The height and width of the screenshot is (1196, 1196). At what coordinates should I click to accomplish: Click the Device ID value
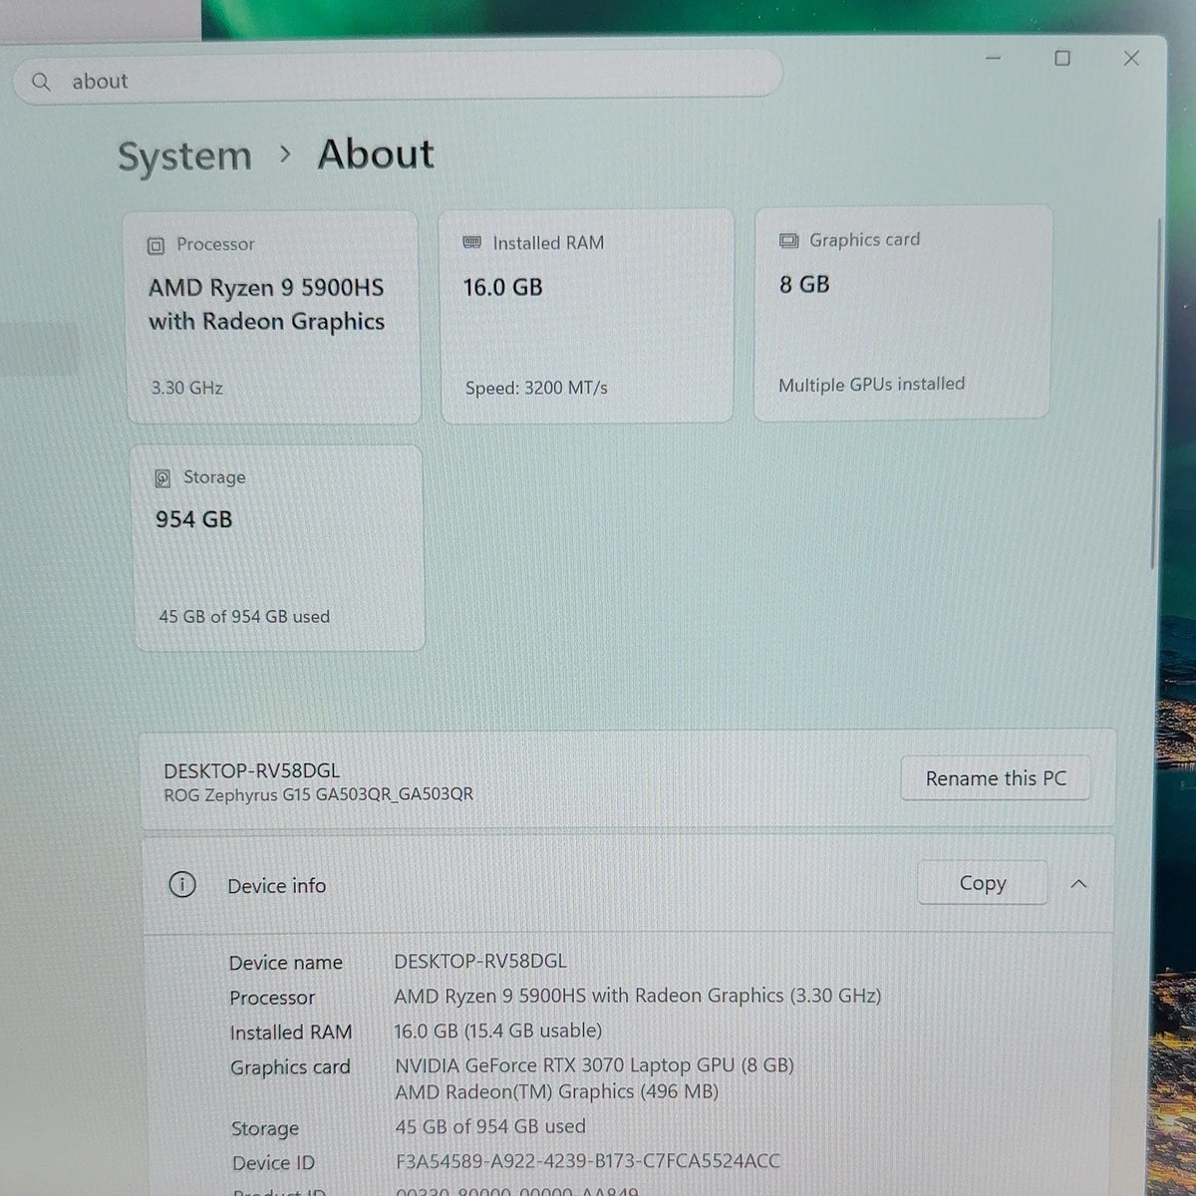tap(588, 1161)
